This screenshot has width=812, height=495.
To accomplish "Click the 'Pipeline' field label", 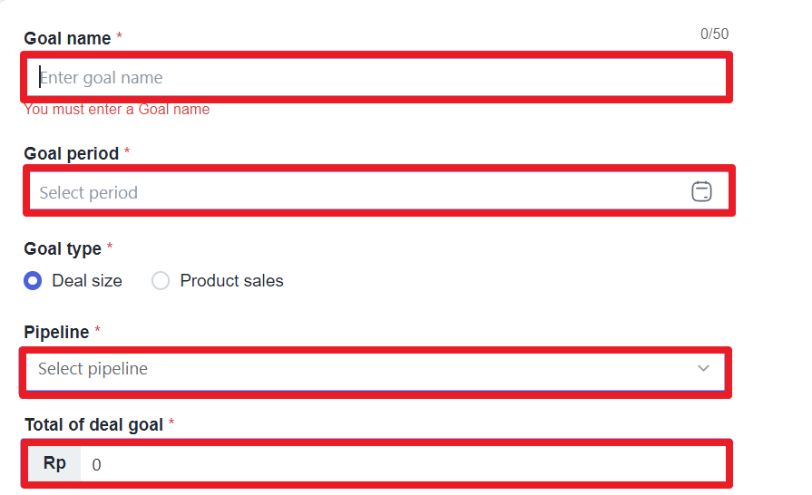I will tap(56, 332).
